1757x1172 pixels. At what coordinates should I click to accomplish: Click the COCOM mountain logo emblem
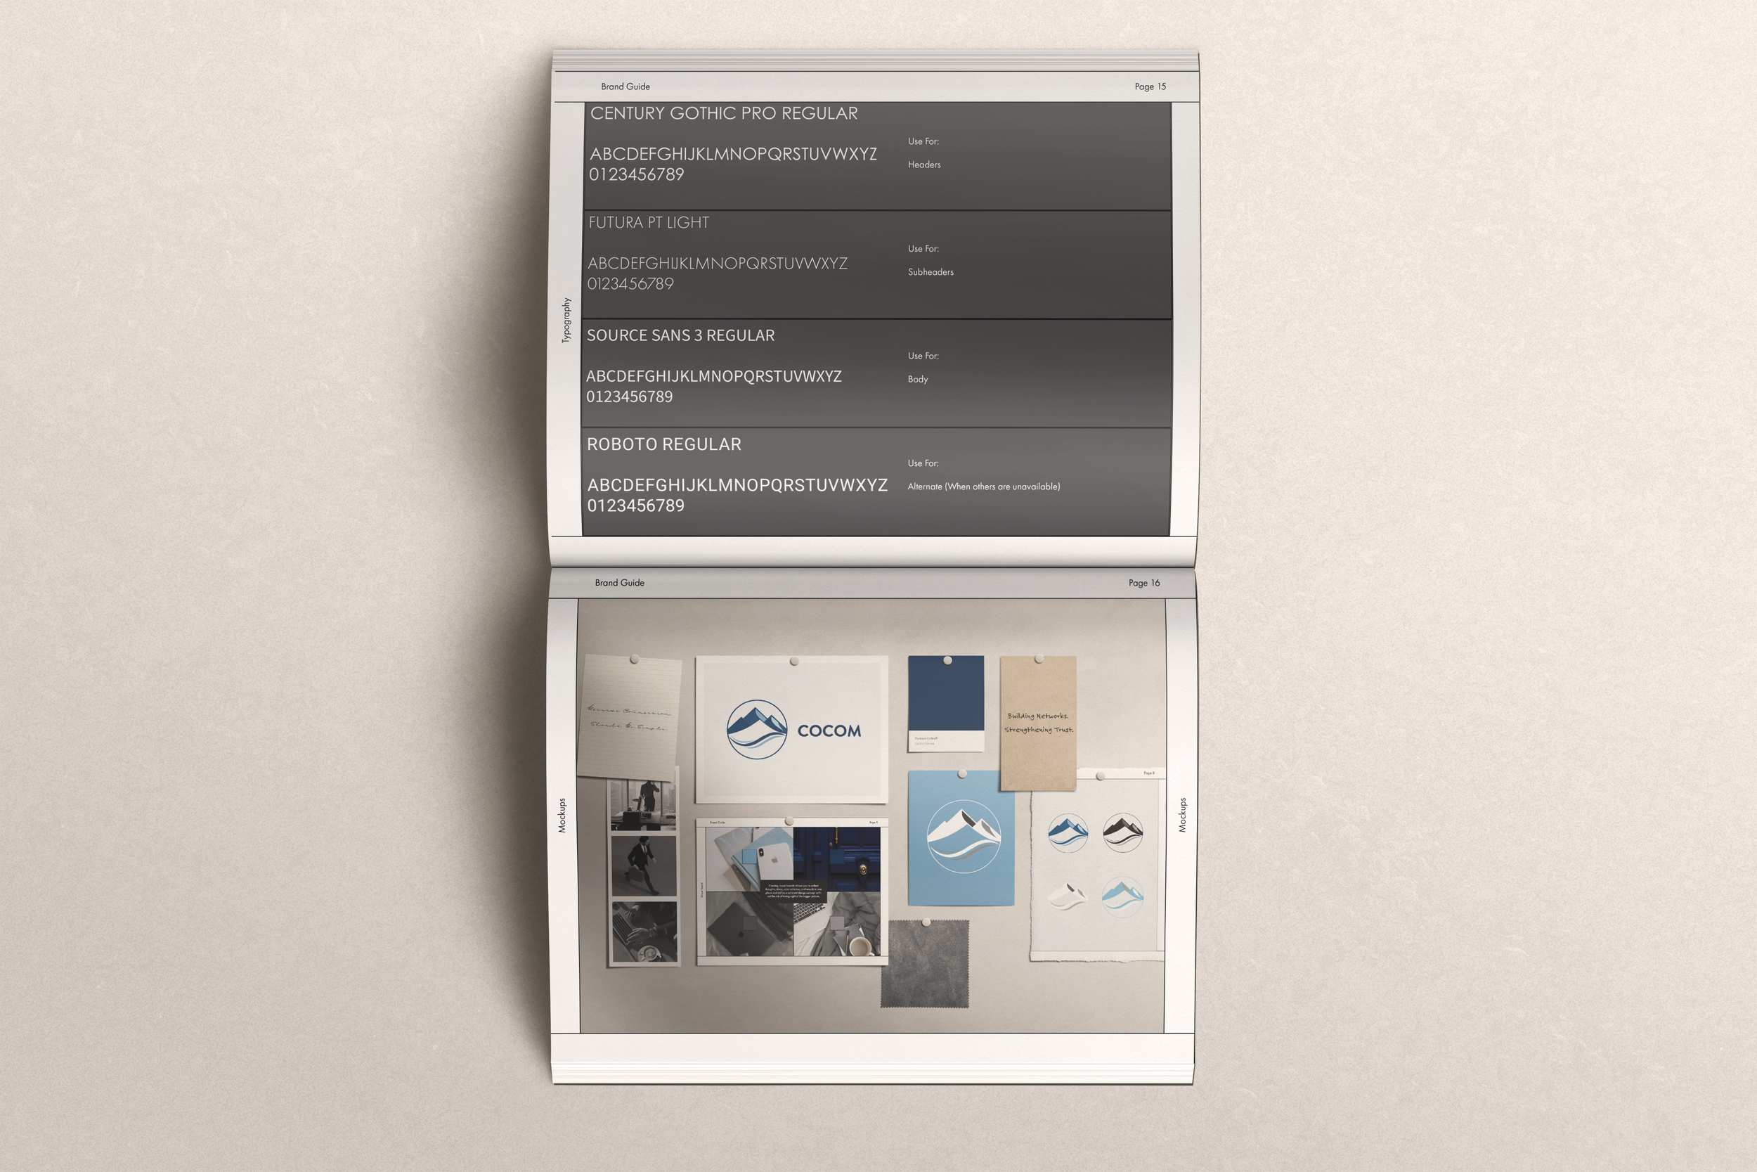click(756, 730)
